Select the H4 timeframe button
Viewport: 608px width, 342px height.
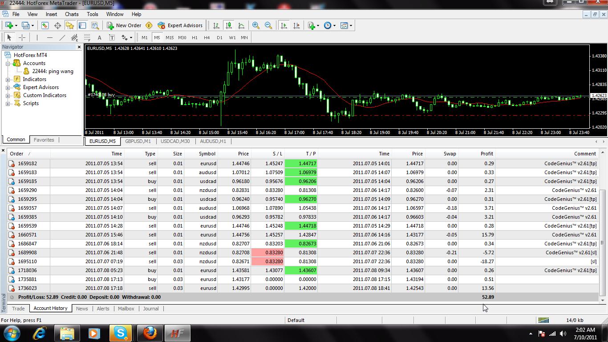(x=207, y=37)
